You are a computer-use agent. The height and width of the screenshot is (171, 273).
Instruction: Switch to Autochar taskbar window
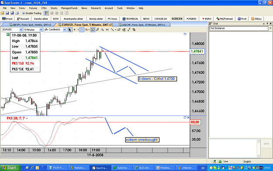pyautogui.click(x=122, y=168)
